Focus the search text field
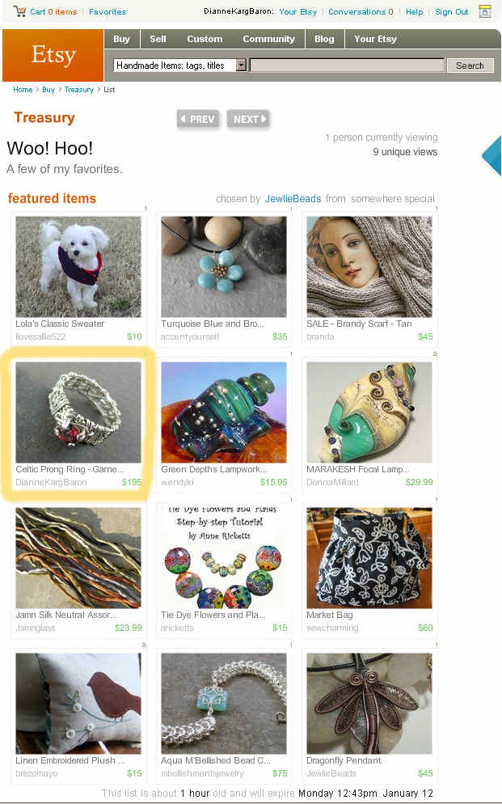This screenshot has height=804, width=502. click(347, 66)
